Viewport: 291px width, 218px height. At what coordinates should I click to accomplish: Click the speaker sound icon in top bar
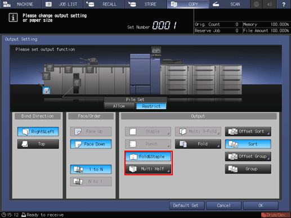pos(270,4)
